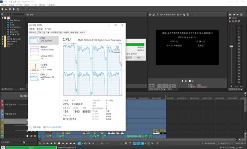
Task: Open the Render As toolbar icon
Action: coord(14,9)
